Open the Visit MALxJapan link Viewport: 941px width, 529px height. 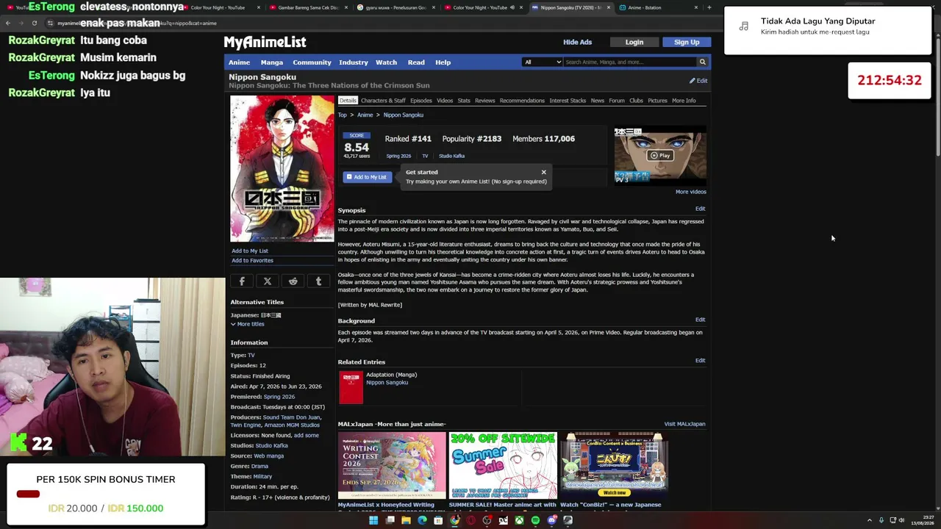(685, 424)
